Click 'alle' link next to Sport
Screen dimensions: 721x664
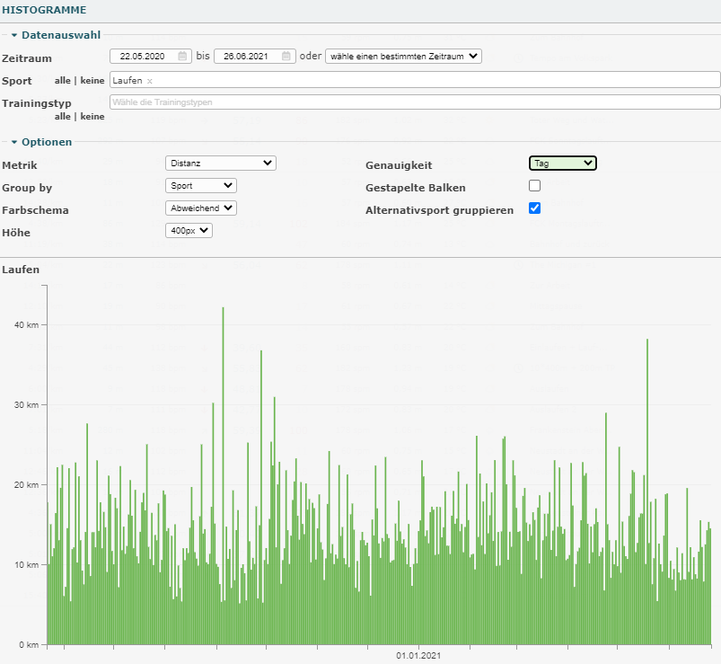tap(63, 81)
